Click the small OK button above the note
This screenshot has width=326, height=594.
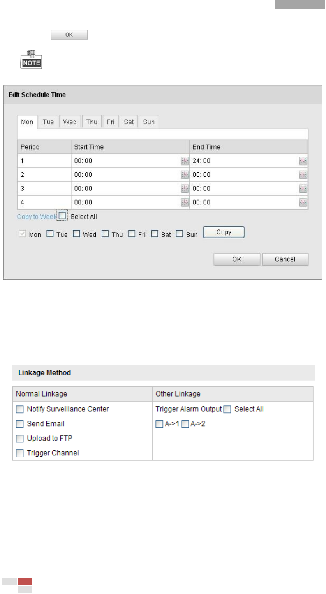[69, 35]
